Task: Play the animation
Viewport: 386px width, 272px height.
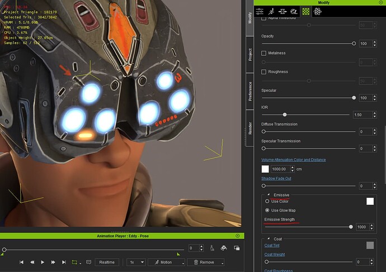Action: point(43,262)
